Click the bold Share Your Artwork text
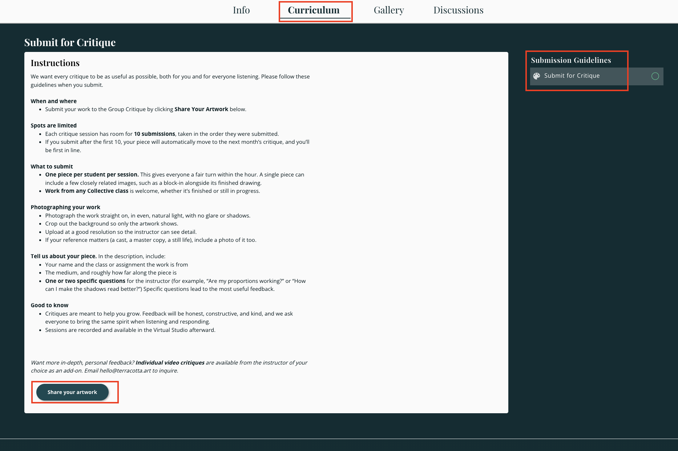 point(201,109)
